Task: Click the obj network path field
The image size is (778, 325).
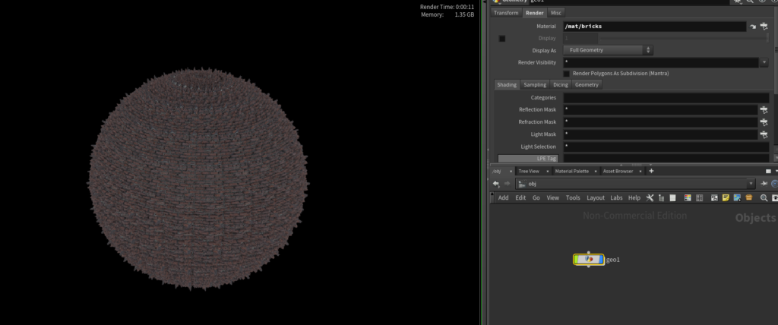Action: (631, 184)
